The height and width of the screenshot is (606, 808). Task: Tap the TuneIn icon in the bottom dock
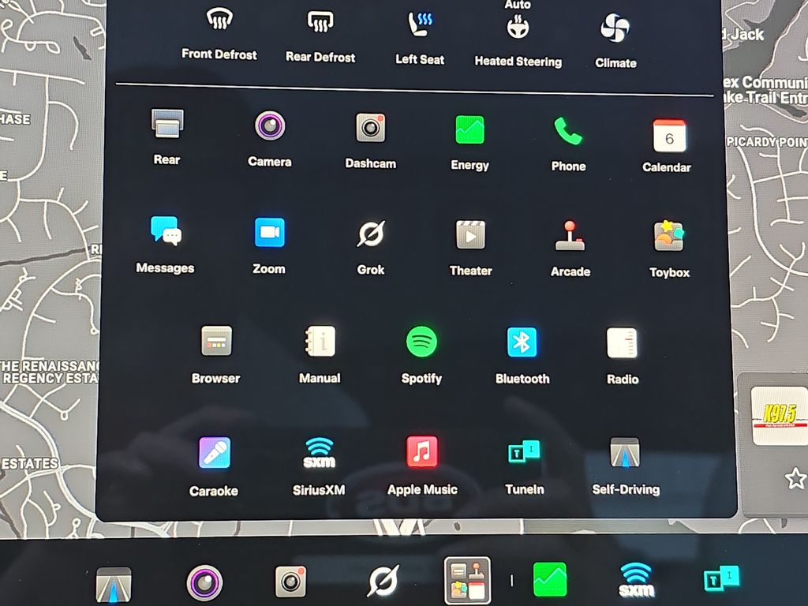coord(721,578)
